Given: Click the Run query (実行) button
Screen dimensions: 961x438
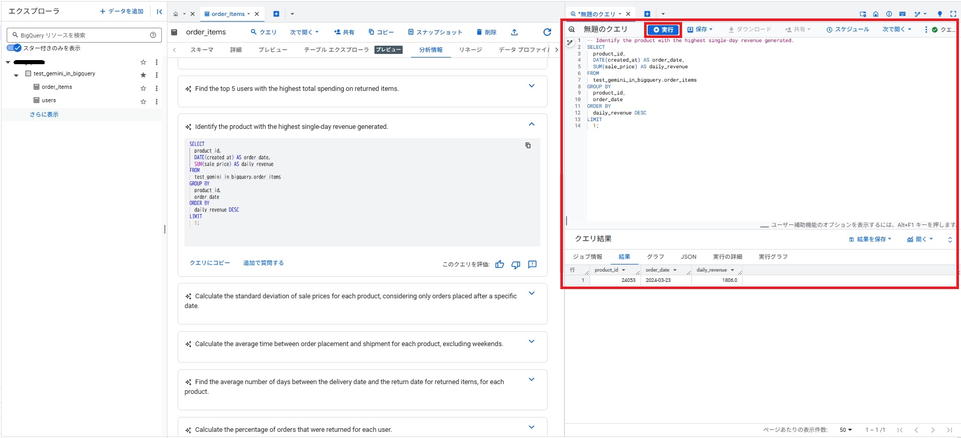Looking at the screenshot, I should point(663,30).
